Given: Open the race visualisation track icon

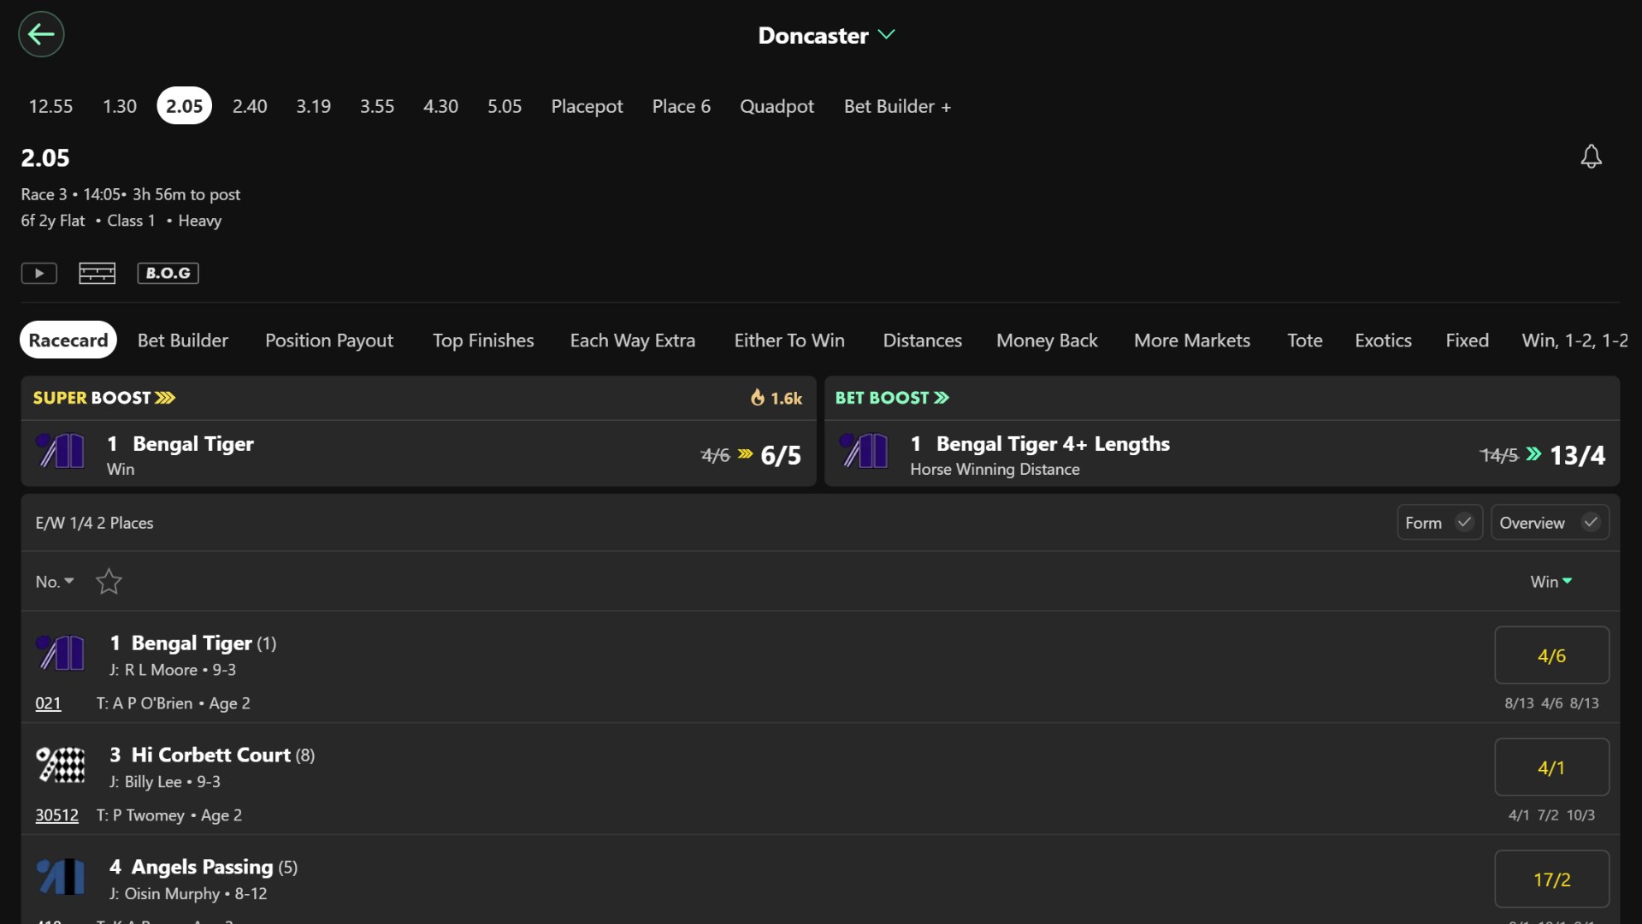Looking at the screenshot, I should (x=97, y=273).
